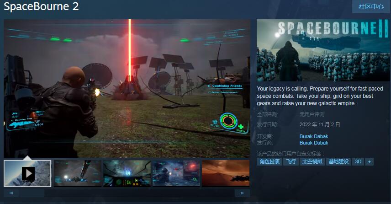Click the 基地建设 tag
The image size is (391, 204).
pyautogui.click(x=338, y=161)
